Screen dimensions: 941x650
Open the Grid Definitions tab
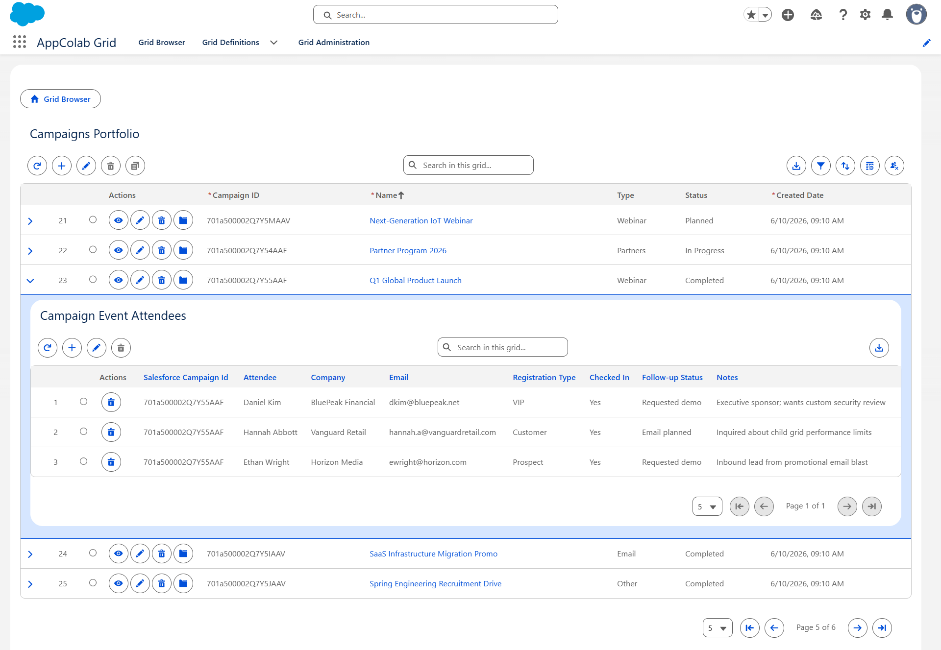tap(230, 43)
